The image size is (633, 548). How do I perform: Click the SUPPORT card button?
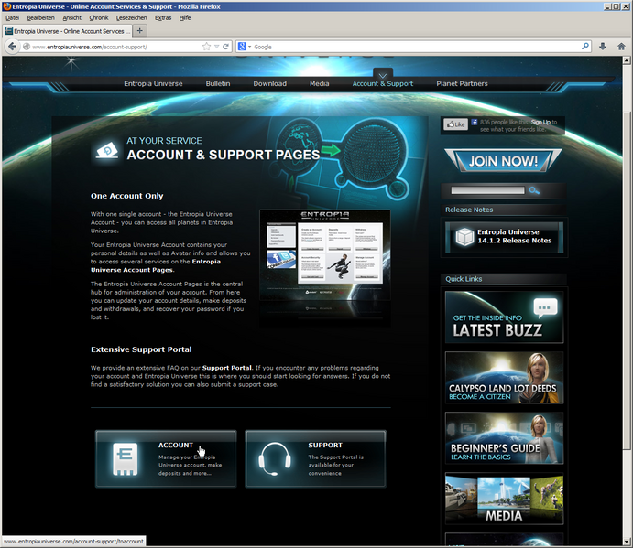[x=315, y=459]
